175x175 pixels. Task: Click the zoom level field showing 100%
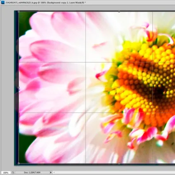(6, 173)
